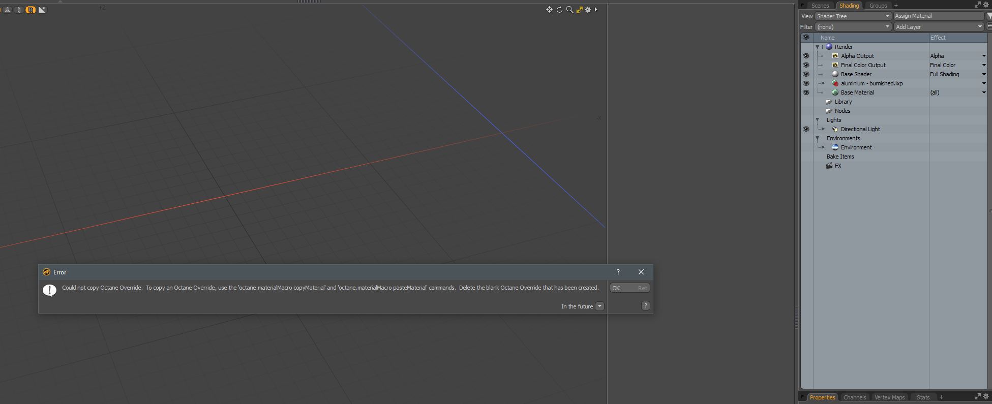Click the Environment globe icon

(835, 147)
